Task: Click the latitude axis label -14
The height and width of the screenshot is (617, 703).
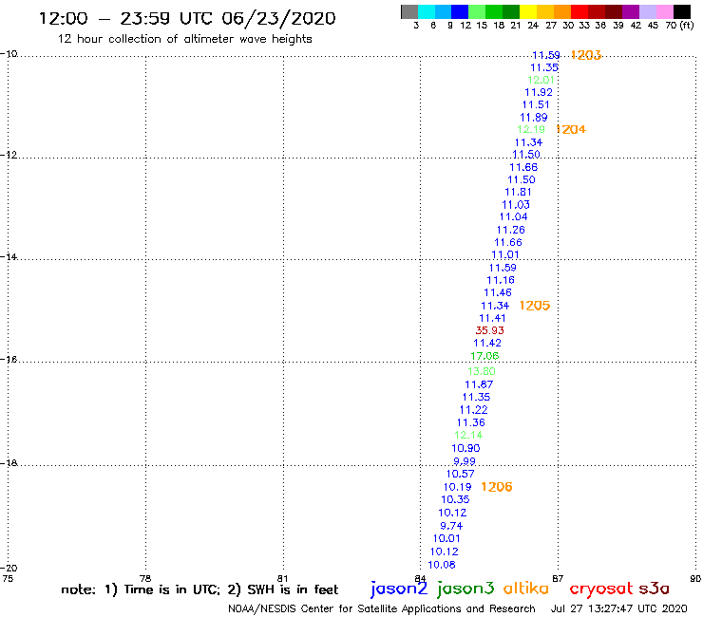Action: pos(9,257)
